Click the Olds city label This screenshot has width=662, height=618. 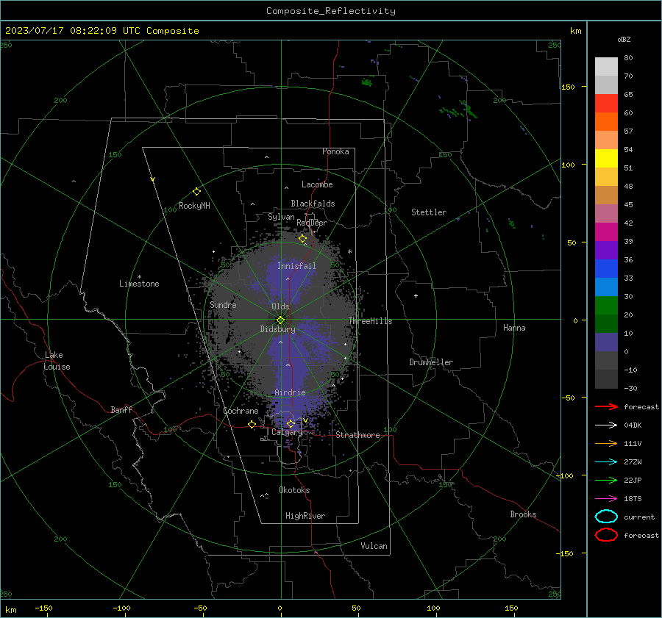[x=280, y=306]
